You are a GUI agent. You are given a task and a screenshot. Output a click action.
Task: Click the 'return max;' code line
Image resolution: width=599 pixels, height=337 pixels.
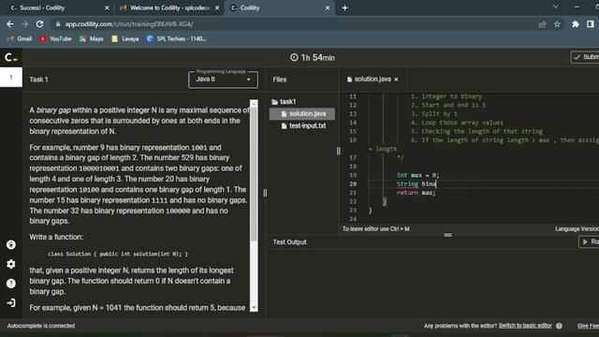[416, 193]
